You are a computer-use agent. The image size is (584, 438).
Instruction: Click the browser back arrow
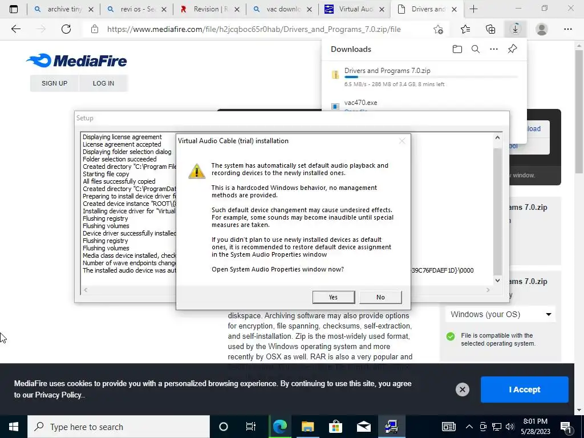15,29
